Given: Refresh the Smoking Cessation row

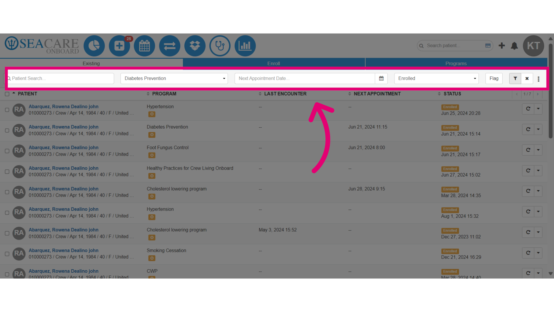Looking at the screenshot, I should [x=528, y=253].
